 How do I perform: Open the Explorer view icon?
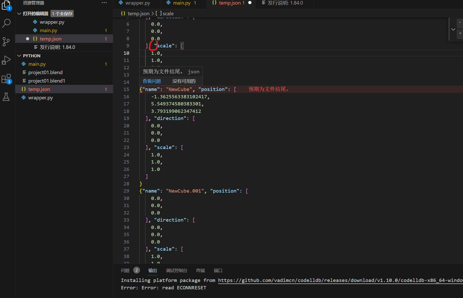6,5
